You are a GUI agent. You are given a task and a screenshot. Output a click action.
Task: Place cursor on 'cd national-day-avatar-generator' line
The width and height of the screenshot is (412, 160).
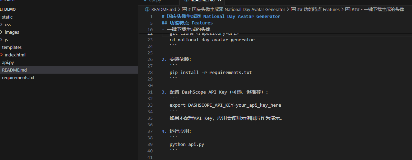[x=212, y=40]
